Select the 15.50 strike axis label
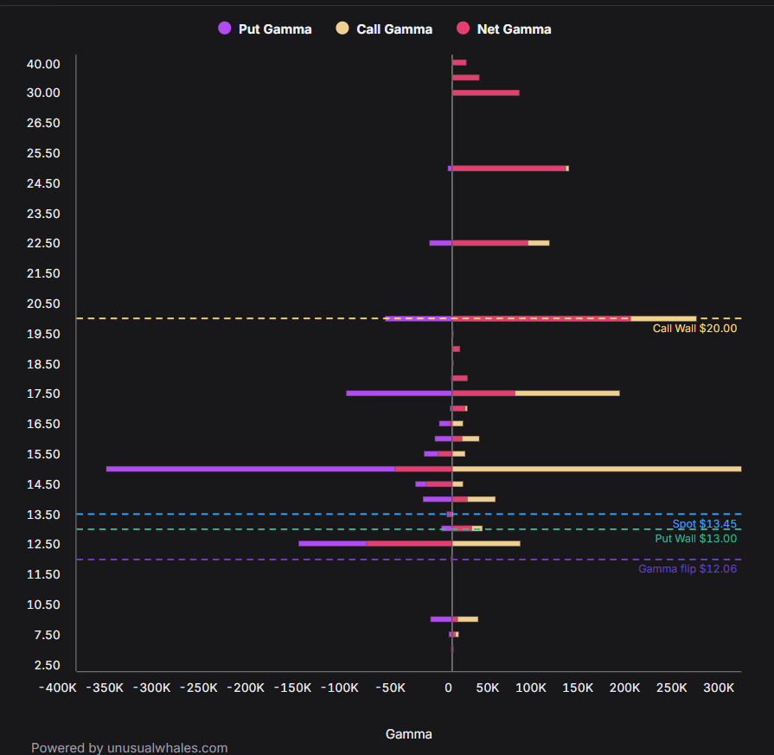Image resolution: width=774 pixels, height=755 pixels. [43, 454]
